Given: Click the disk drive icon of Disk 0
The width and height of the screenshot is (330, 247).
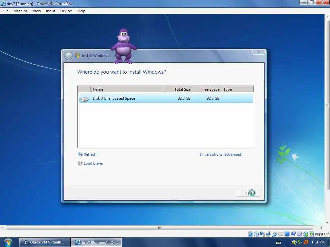Looking at the screenshot, I should [84, 99].
